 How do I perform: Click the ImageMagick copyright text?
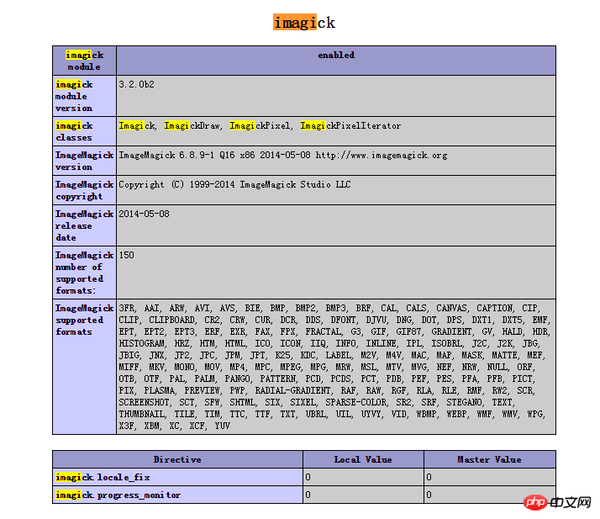coord(234,184)
